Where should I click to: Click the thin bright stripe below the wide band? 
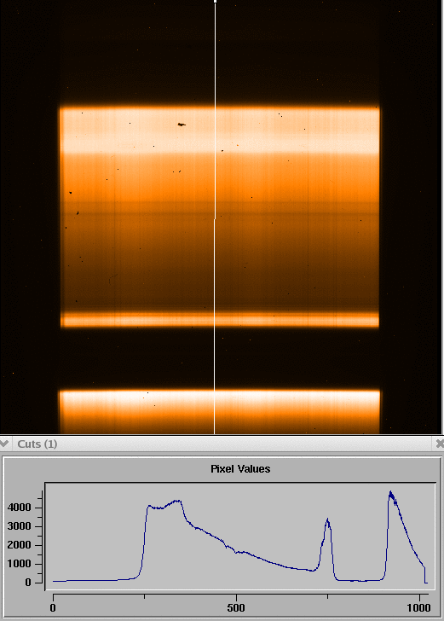pos(220,320)
